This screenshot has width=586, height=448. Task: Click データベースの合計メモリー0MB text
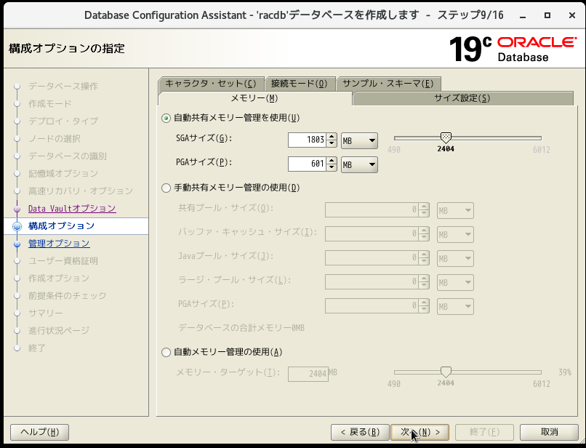coord(241,328)
